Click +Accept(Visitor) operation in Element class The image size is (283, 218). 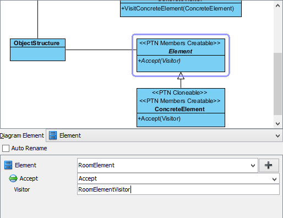(x=159, y=61)
